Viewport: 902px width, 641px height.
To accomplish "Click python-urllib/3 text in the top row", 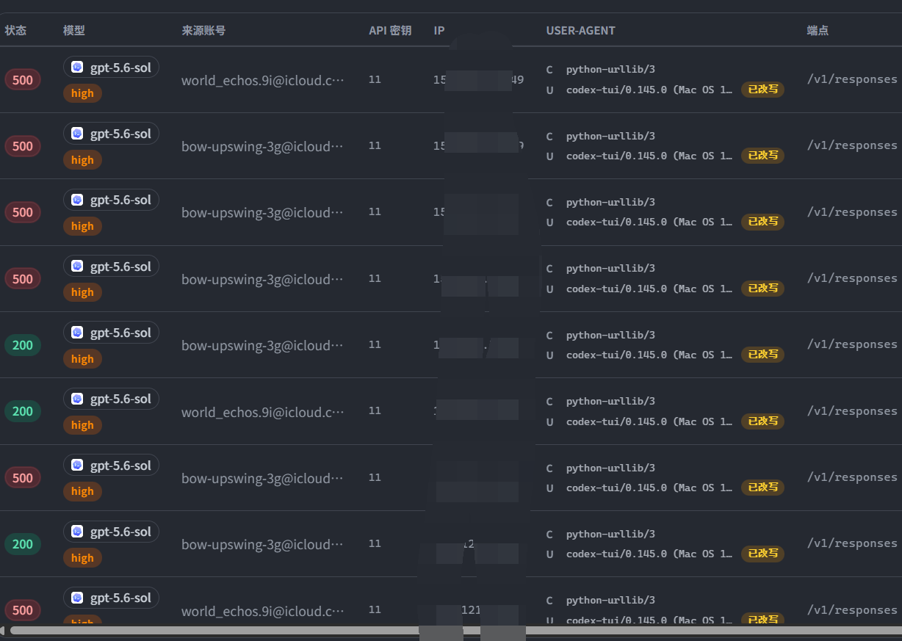I will pyautogui.click(x=610, y=70).
